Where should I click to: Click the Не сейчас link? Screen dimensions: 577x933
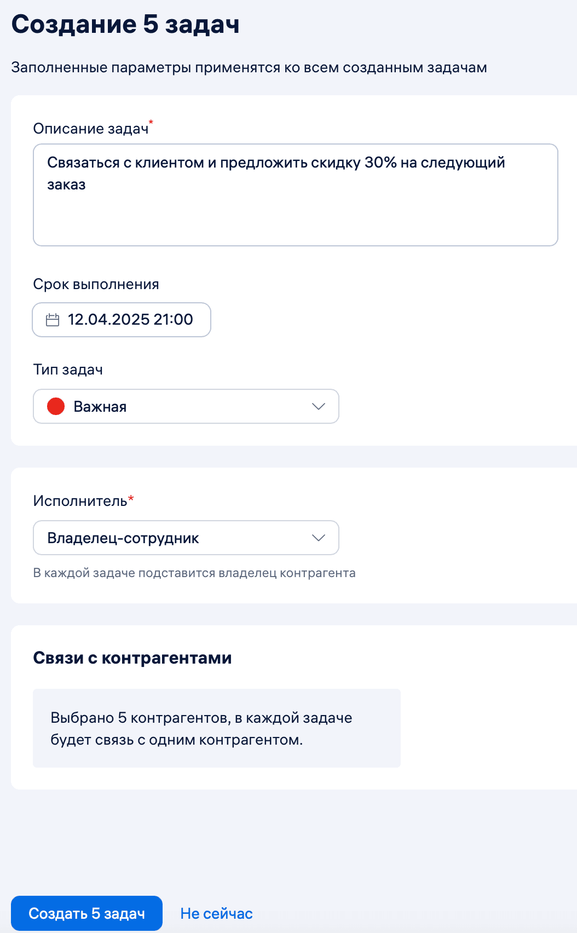click(217, 913)
